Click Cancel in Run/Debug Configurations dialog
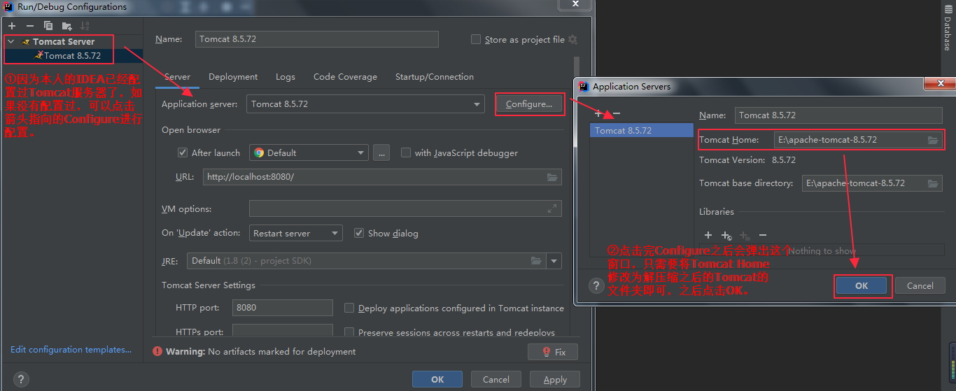Image resolution: width=956 pixels, height=391 pixels. coord(496,379)
